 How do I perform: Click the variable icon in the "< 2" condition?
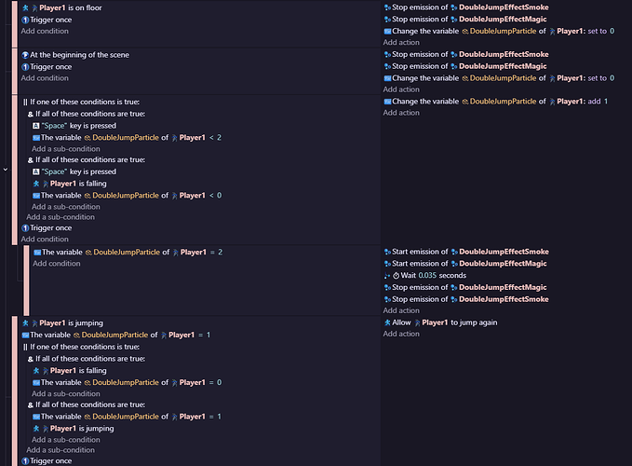coord(36,138)
